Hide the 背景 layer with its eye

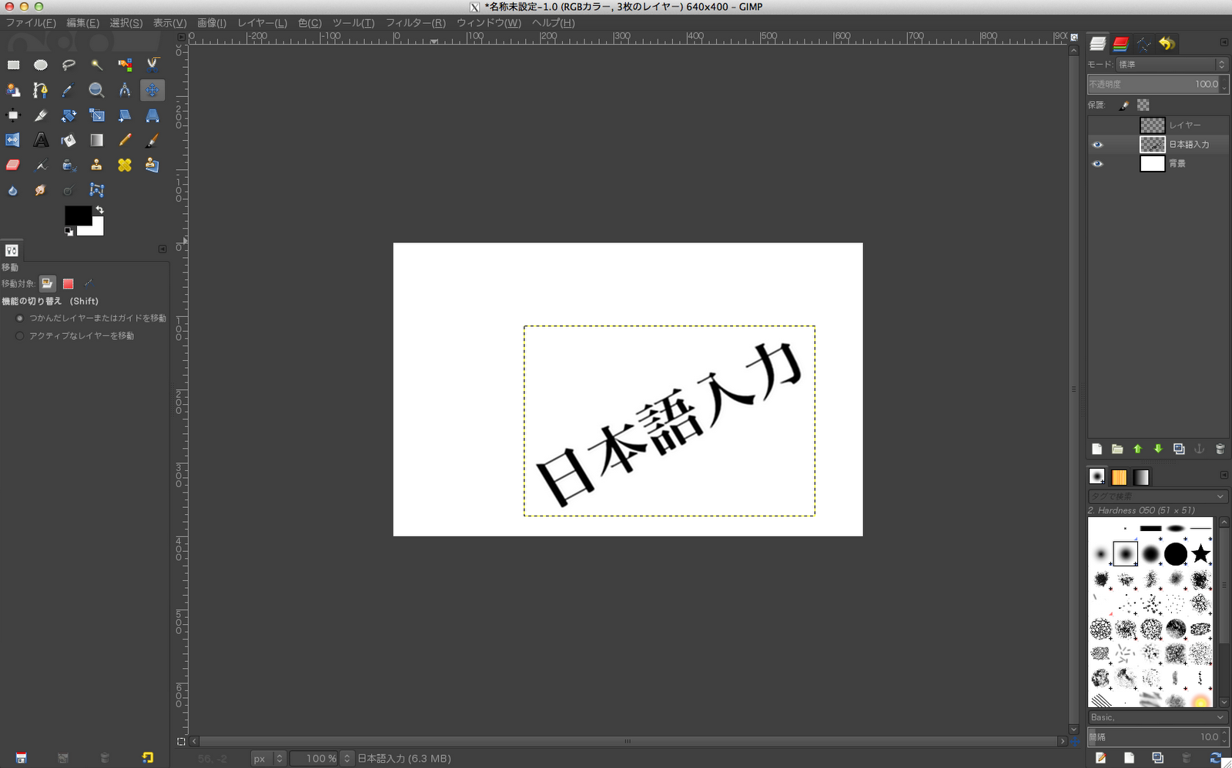[1097, 164]
